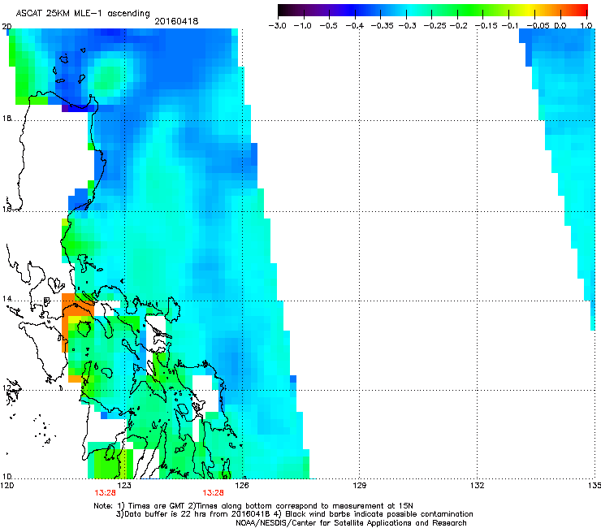Click longitude label 129 on the bottom axis
The height and width of the screenshot is (528, 601).
(x=360, y=486)
